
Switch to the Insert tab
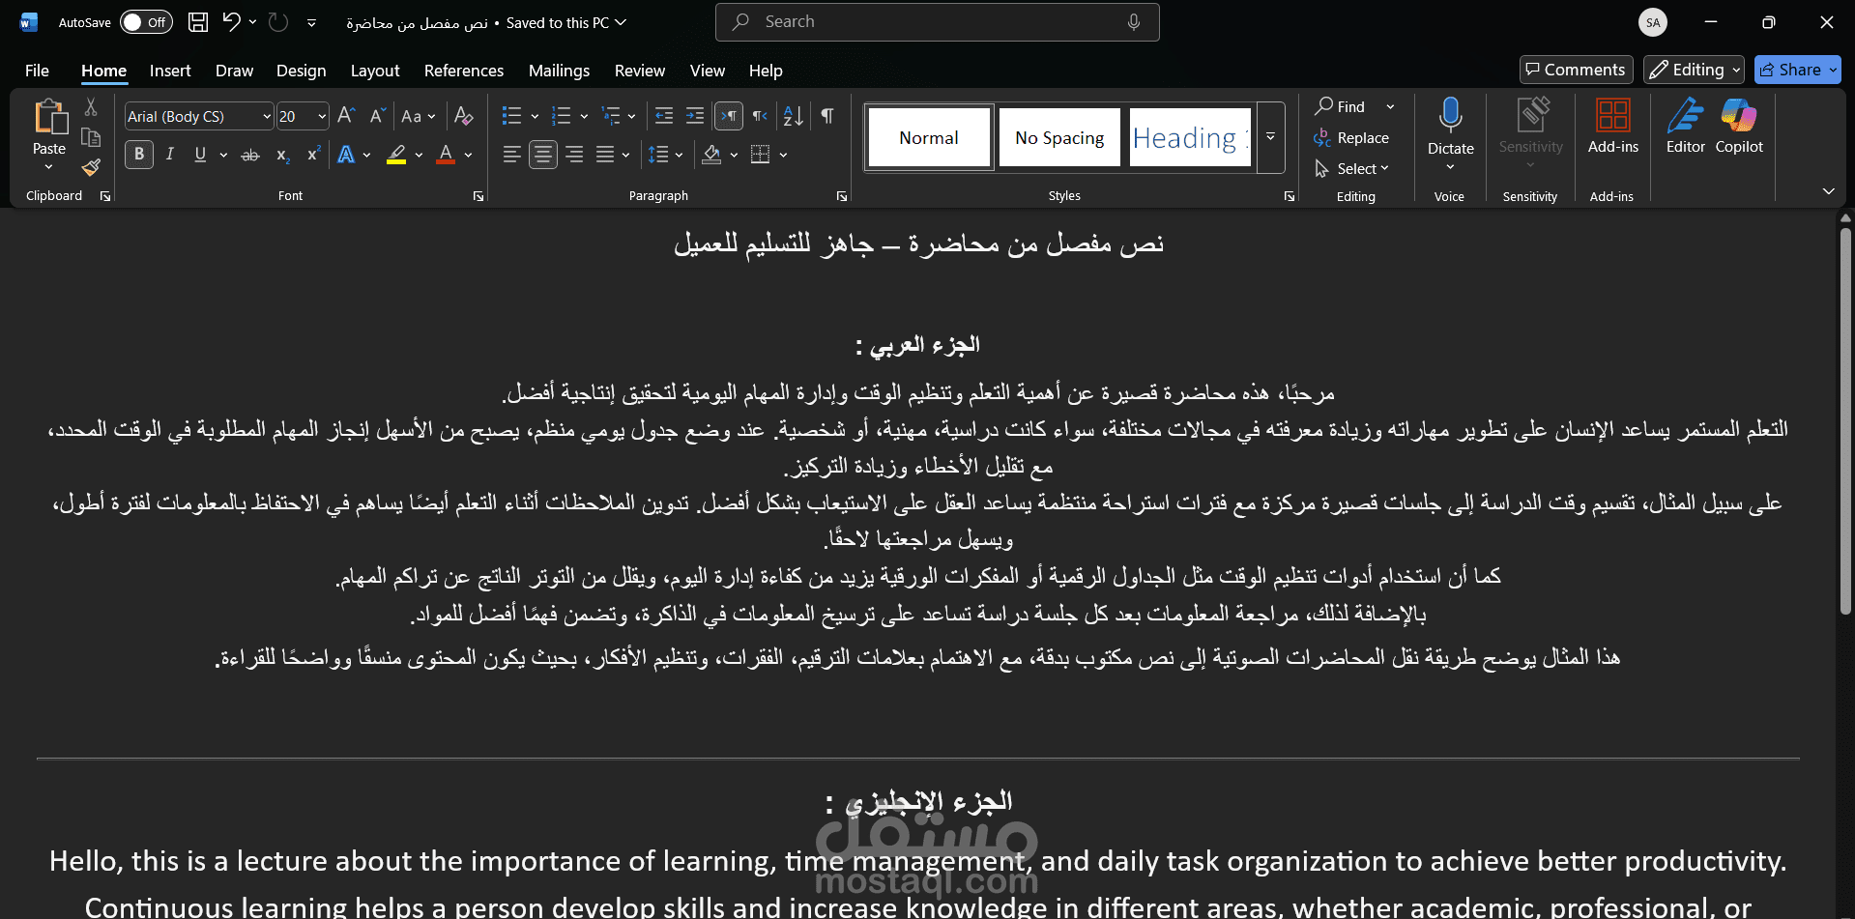[x=170, y=71]
